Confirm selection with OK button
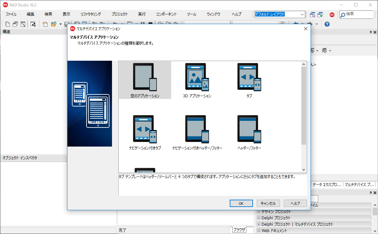 click(241, 203)
